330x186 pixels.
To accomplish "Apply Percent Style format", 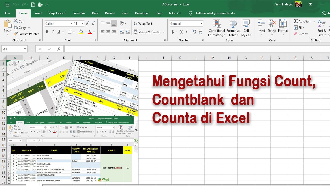I will [x=181, y=32].
